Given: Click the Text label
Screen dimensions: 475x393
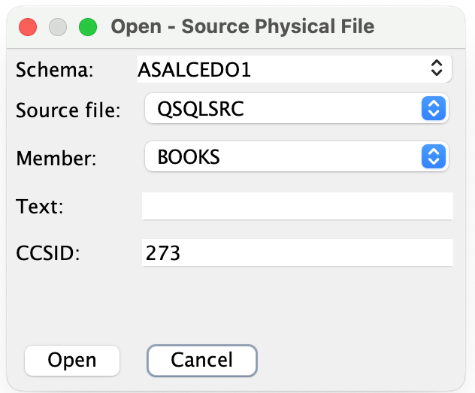Looking at the screenshot, I should (x=39, y=206).
